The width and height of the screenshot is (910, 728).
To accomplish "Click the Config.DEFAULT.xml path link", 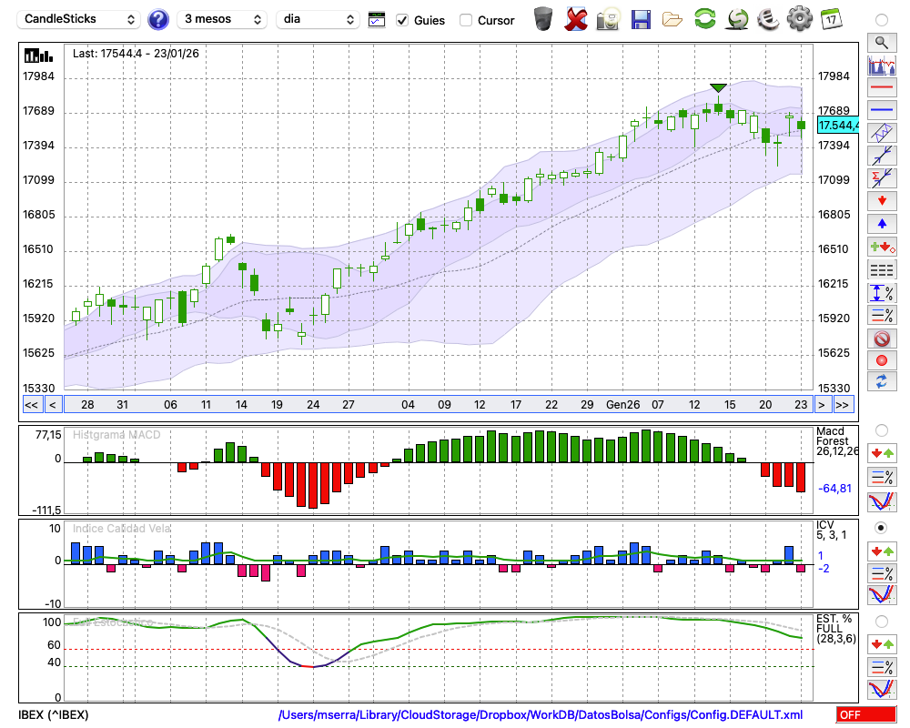I will (x=541, y=714).
